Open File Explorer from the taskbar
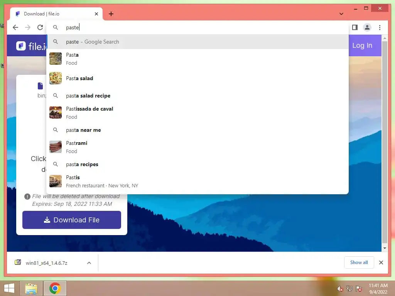 pos(31,288)
